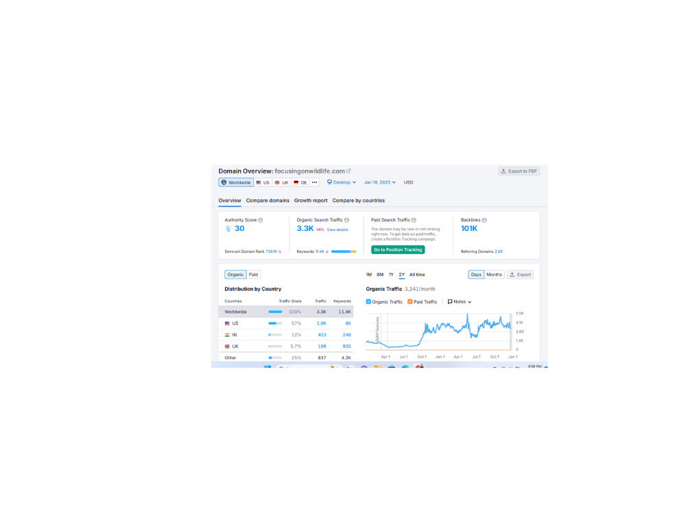Switch database to DE

coord(300,183)
